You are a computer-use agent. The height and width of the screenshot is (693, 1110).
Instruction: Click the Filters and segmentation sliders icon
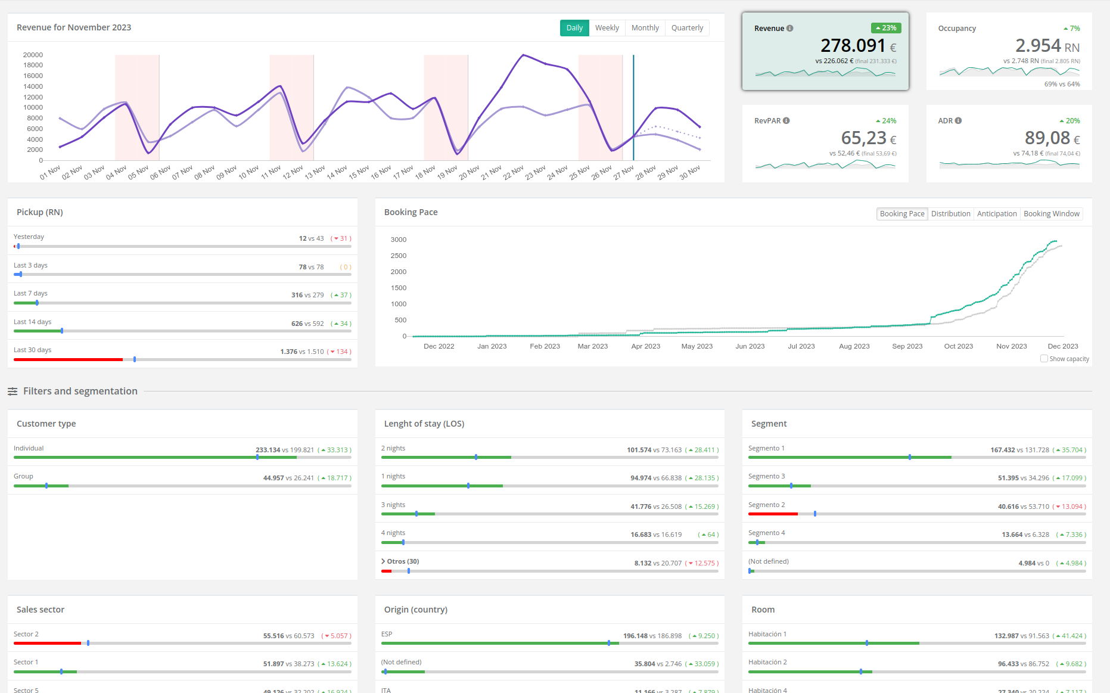(x=13, y=391)
